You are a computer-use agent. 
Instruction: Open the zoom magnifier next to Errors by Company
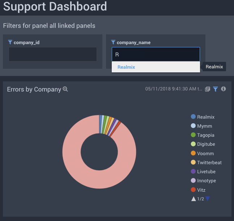pyautogui.click(x=65, y=89)
